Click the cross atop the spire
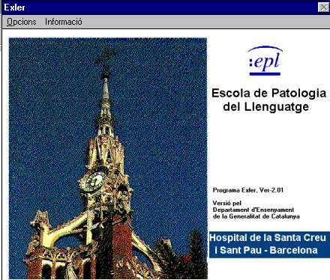 (x=106, y=59)
